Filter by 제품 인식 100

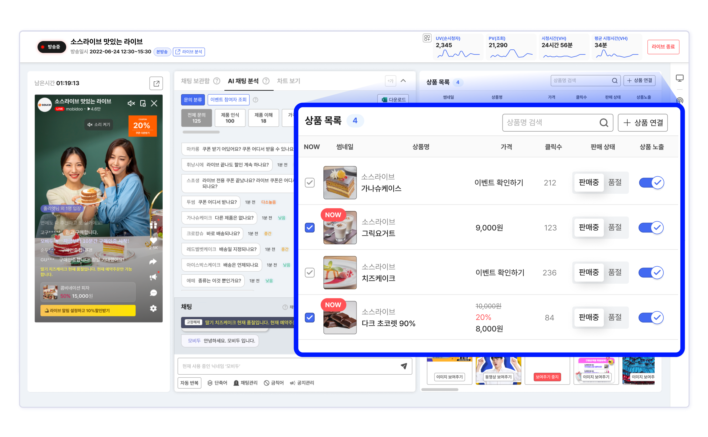(x=230, y=118)
